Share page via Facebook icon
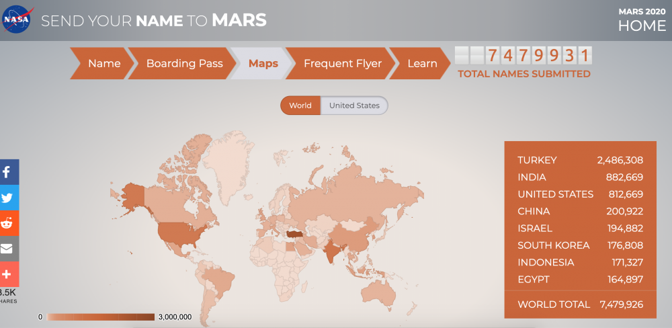This screenshot has height=328, width=672. tap(8, 172)
